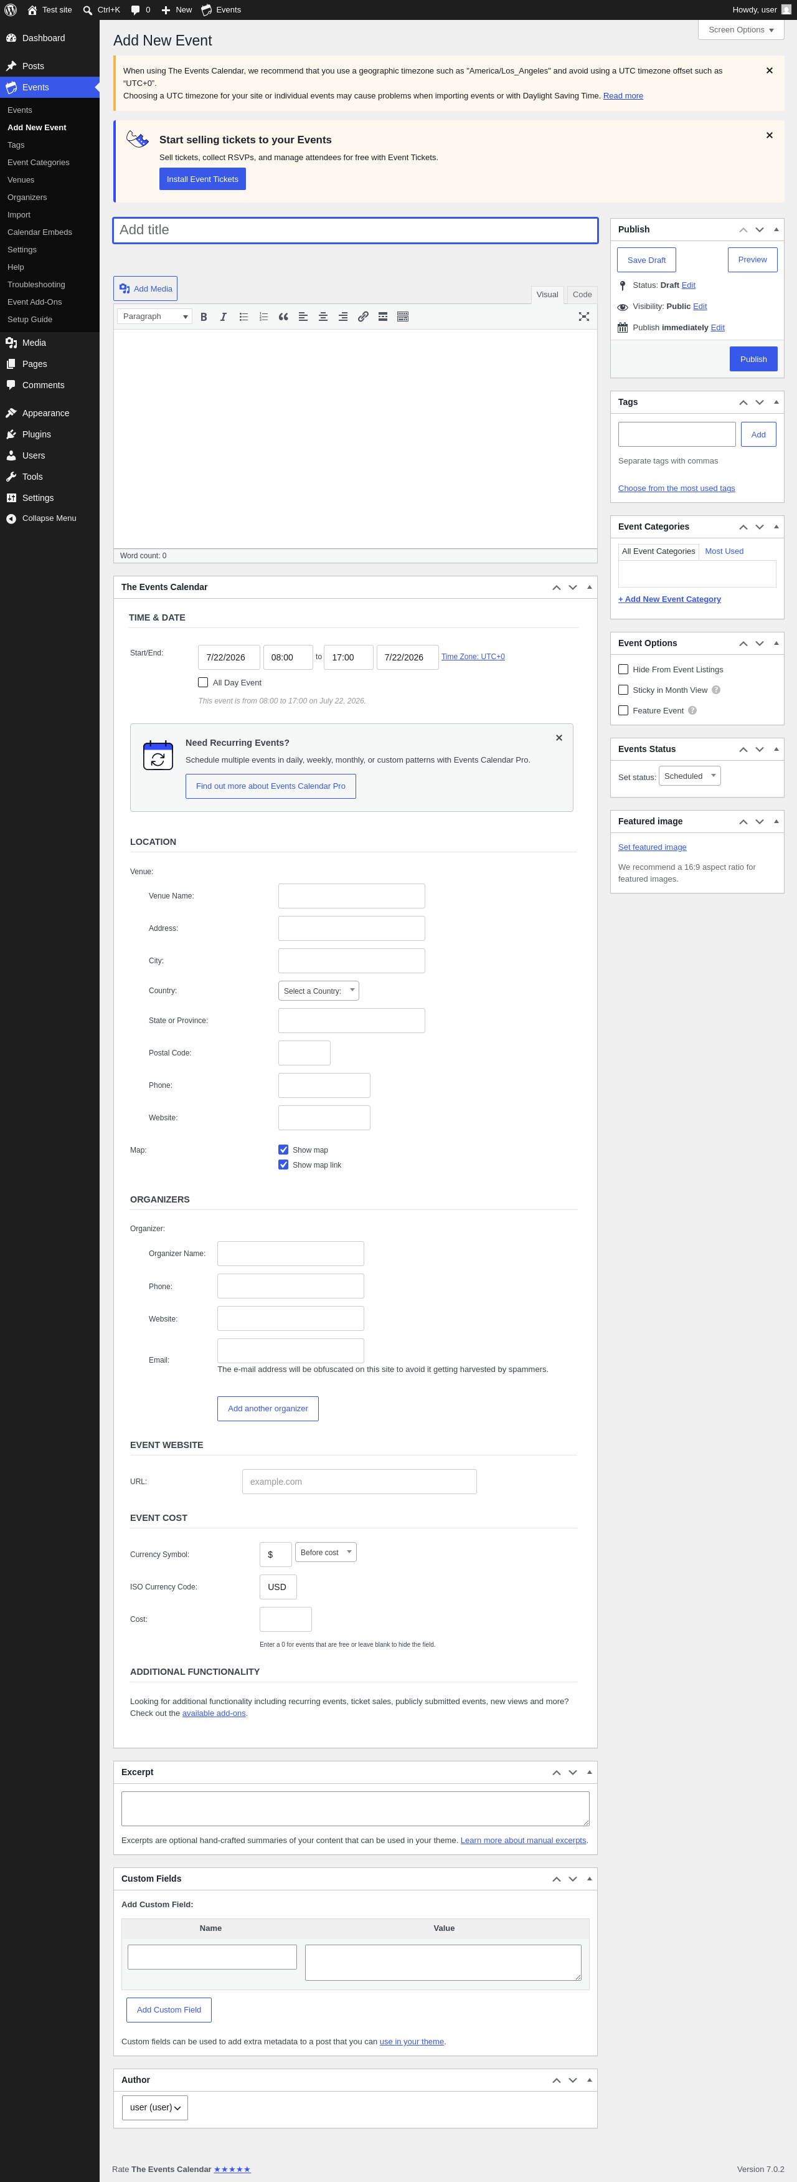Screen dimensions: 797x2182
Task: Click the insert link icon
Action: pos(363,317)
